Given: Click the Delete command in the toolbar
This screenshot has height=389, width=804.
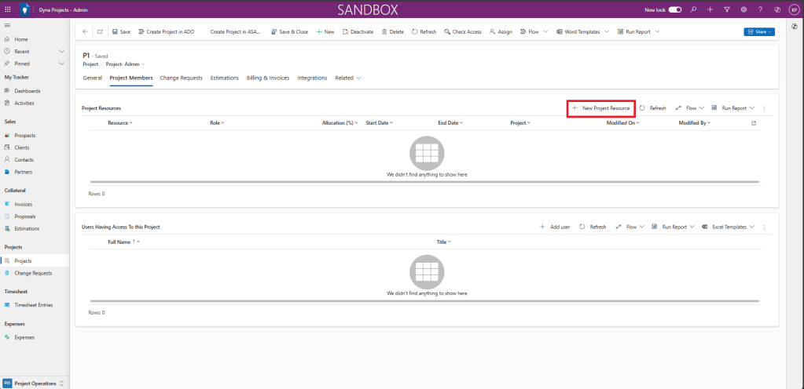Looking at the screenshot, I should (392, 31).
